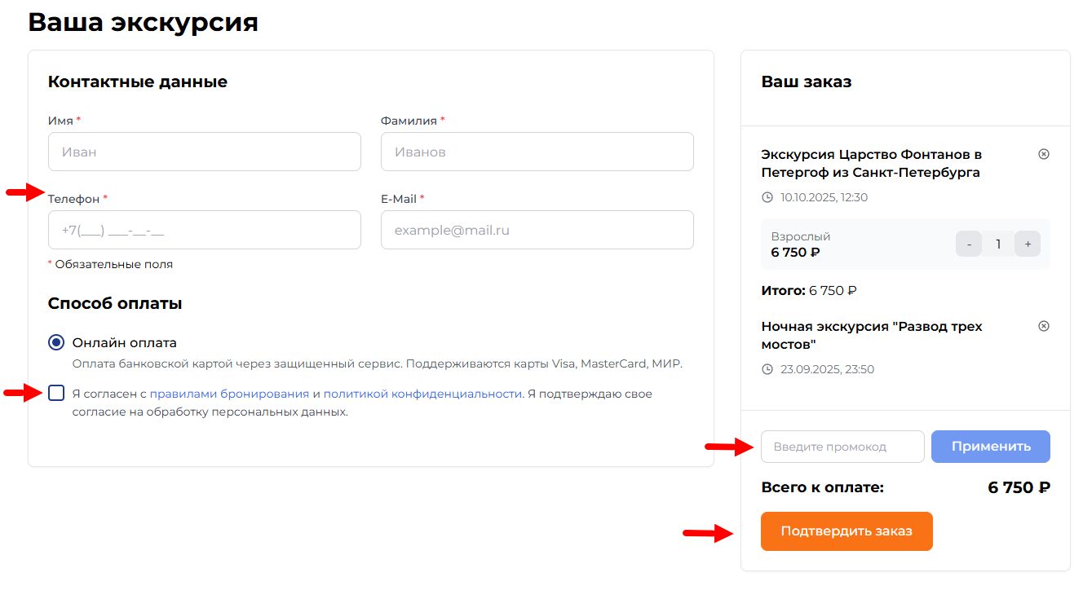Focus the Имя input field
The width and height of the screenshot is (1083, 599).
[x=204, y=152]
